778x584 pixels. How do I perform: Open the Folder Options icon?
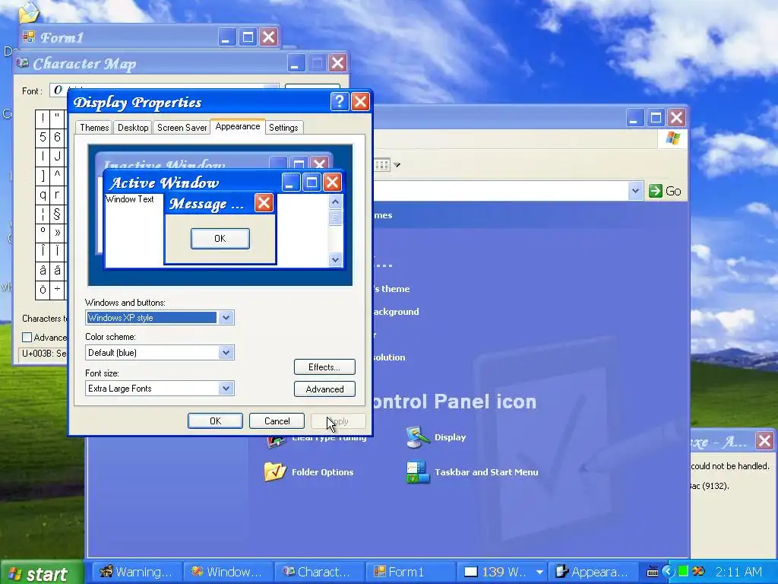[x=275, y=471]
